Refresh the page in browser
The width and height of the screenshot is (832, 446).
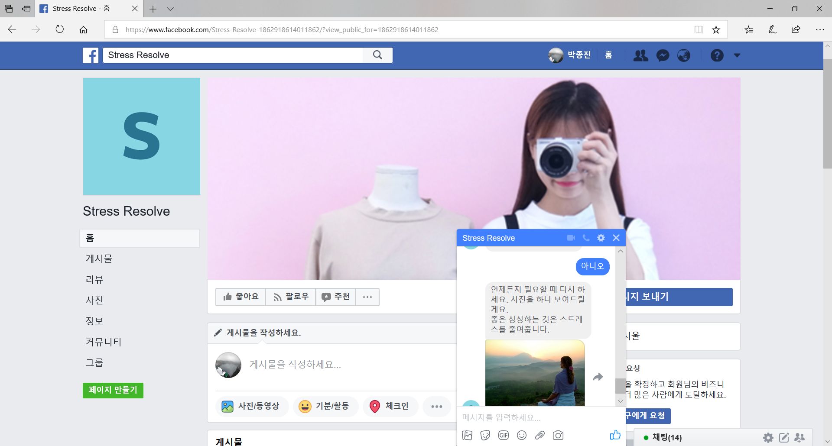(x=60, y=29)
